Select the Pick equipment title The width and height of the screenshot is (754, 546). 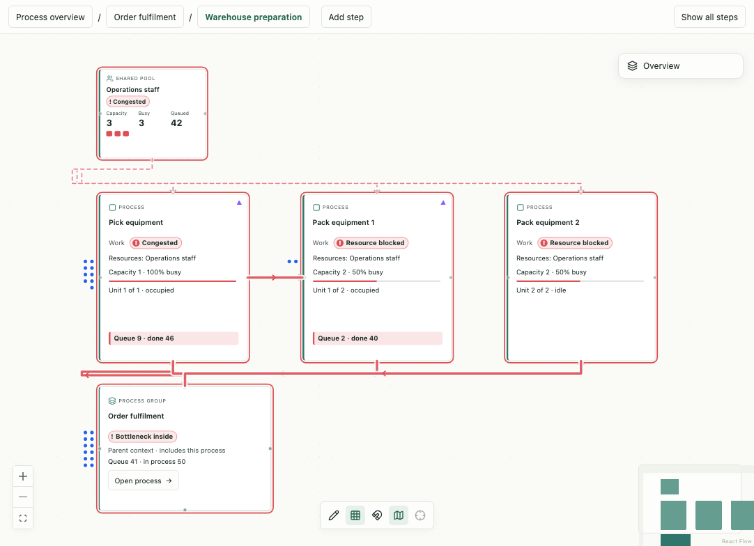(136, 223)
